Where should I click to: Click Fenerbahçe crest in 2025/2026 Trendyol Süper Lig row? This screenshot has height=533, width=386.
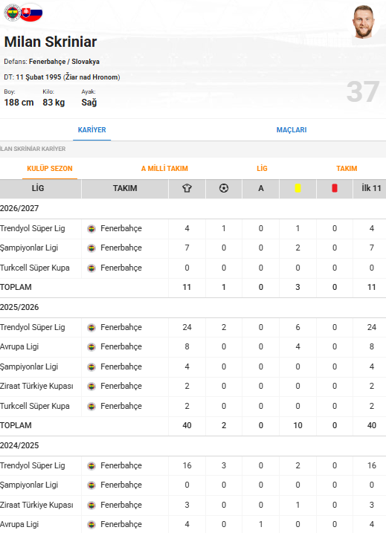pyautogui.click(x=91, y=328)
